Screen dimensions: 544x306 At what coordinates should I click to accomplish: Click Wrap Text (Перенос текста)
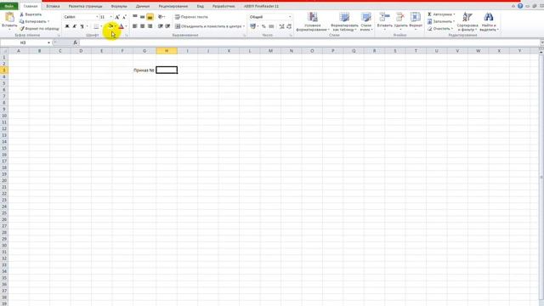coord(191,17)
